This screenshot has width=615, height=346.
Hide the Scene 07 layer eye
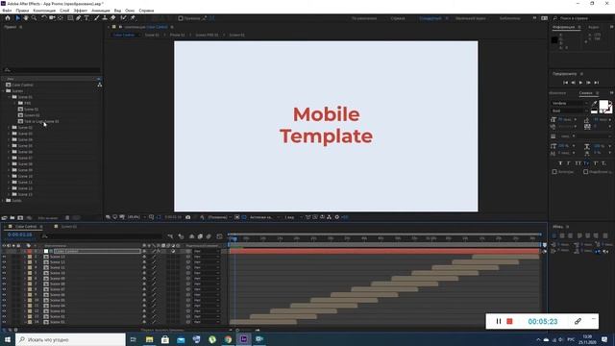(4, 289)
